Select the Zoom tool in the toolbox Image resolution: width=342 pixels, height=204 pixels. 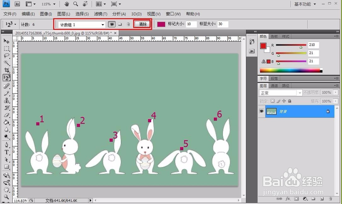tap(6, 197)
